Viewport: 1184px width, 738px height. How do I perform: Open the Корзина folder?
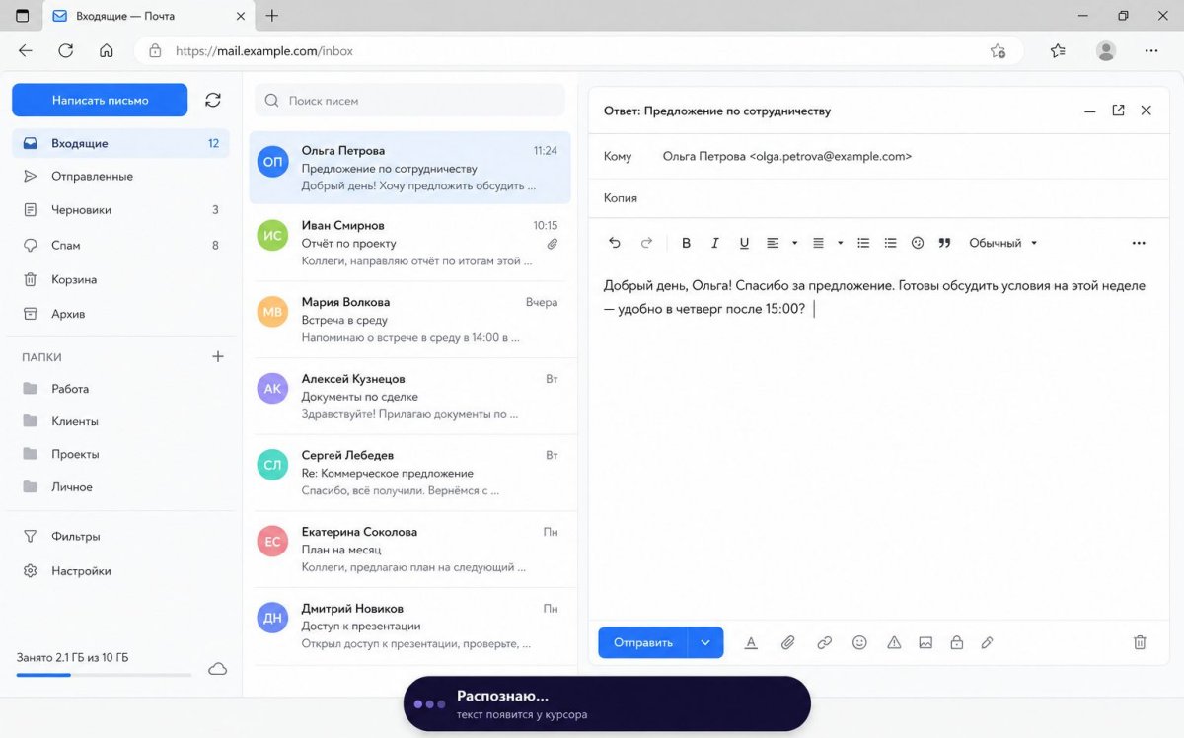(120, 279)
